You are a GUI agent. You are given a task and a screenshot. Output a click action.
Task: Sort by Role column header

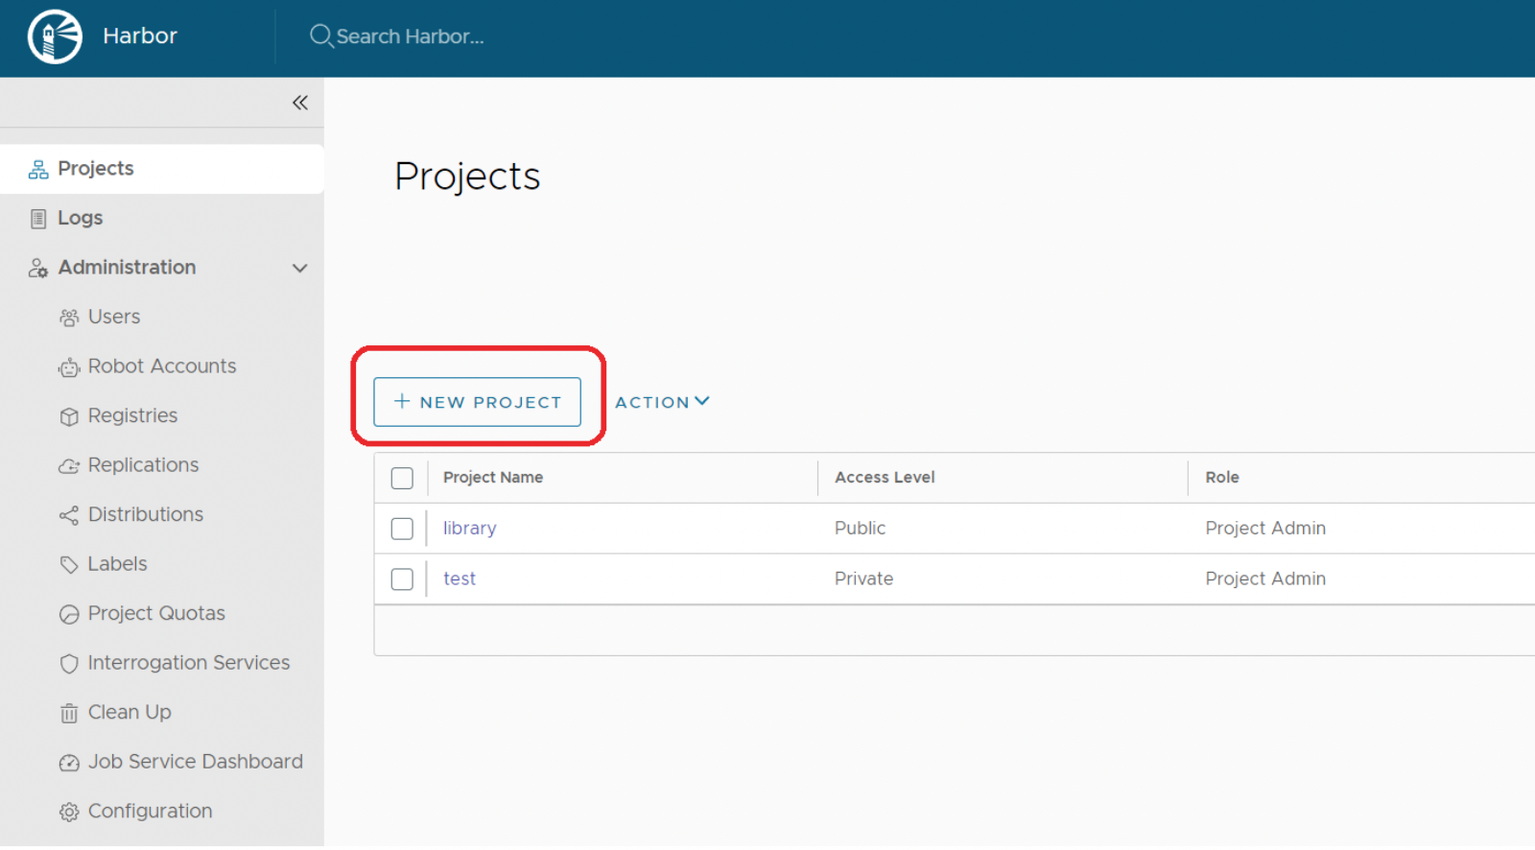[x=1222, y=478]
